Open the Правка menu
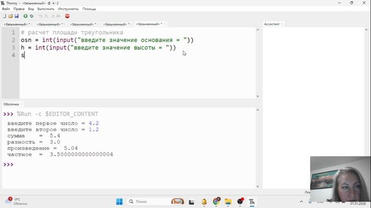 tap(19, 9)
